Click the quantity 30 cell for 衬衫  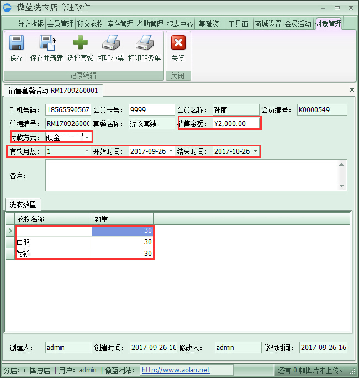pyautogui.click(x=123, y=254)
